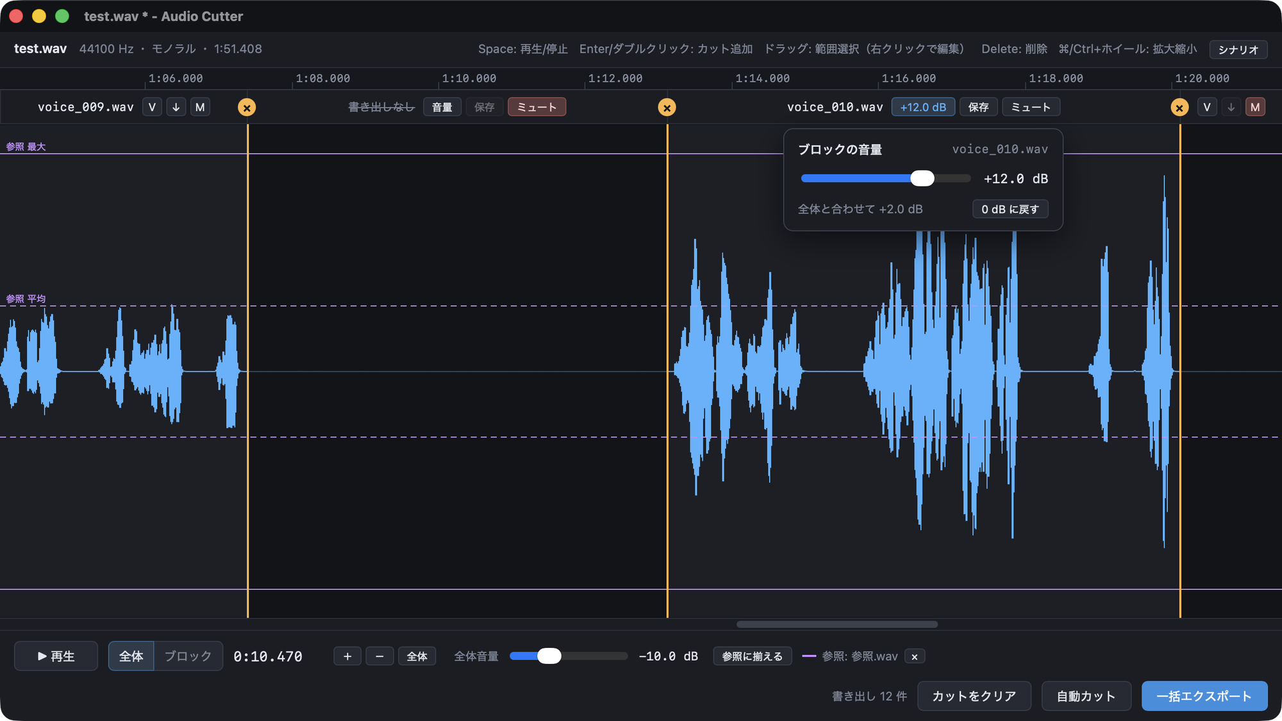Viewport: 1282px width, 721px height.
Task: Remove the 参照.wav reference with its × button
Action: (x=915, y=656)
